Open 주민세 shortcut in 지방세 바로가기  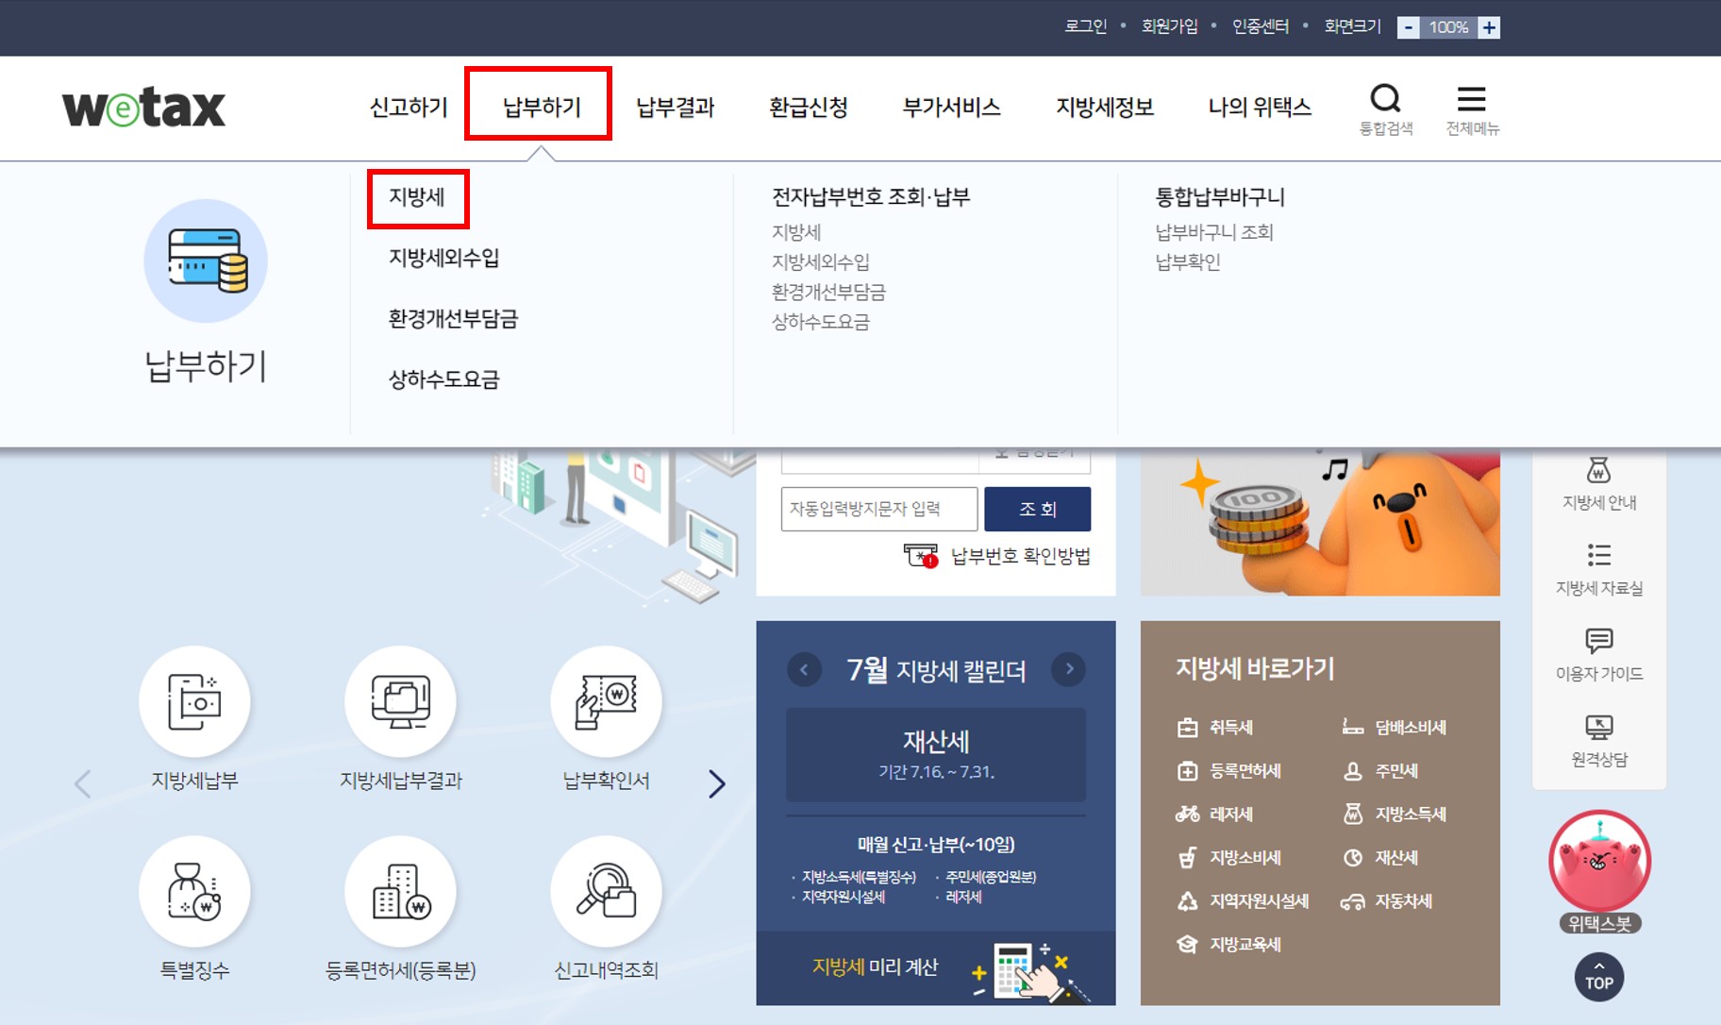1380,771
